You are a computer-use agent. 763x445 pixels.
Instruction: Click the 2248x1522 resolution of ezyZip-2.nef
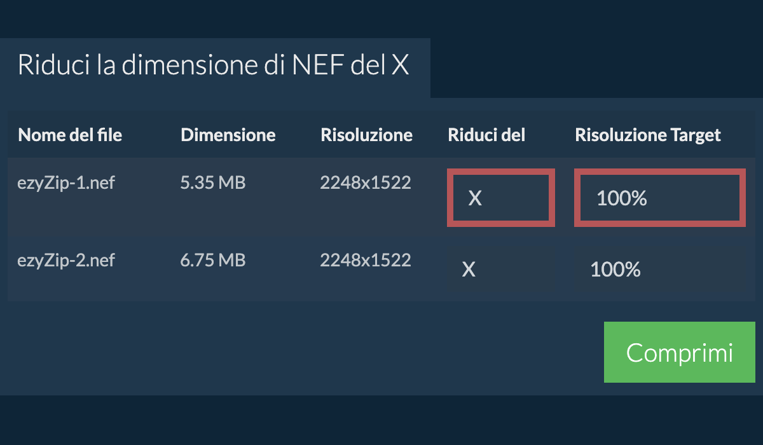(x=366, y=260)
